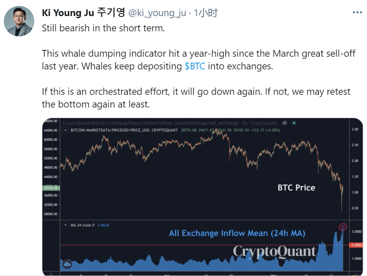Open the tweet timestamp 1小时

[x=206, y=13]
